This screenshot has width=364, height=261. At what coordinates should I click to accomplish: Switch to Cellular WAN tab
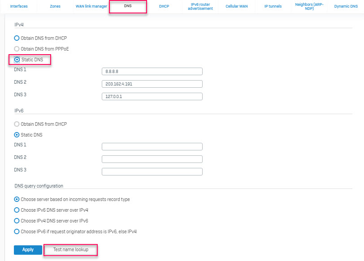[x=237, y=6]
